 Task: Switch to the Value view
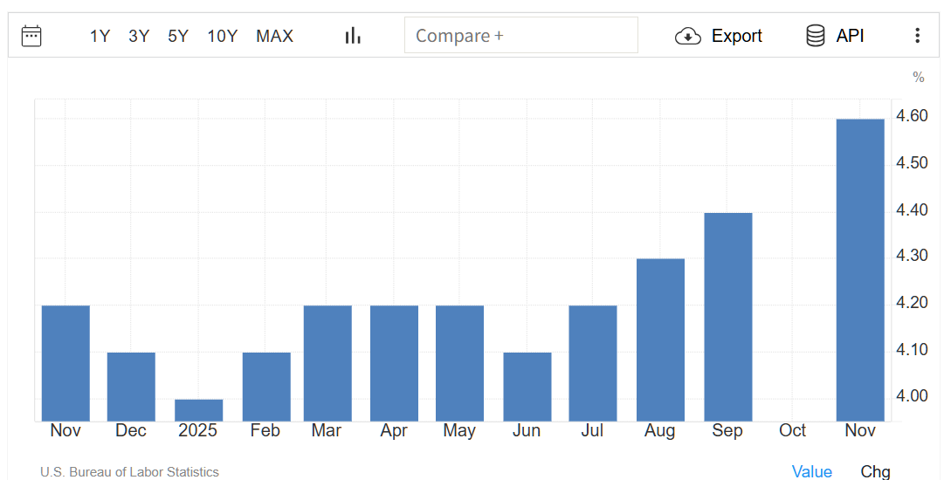pos(811,471)
